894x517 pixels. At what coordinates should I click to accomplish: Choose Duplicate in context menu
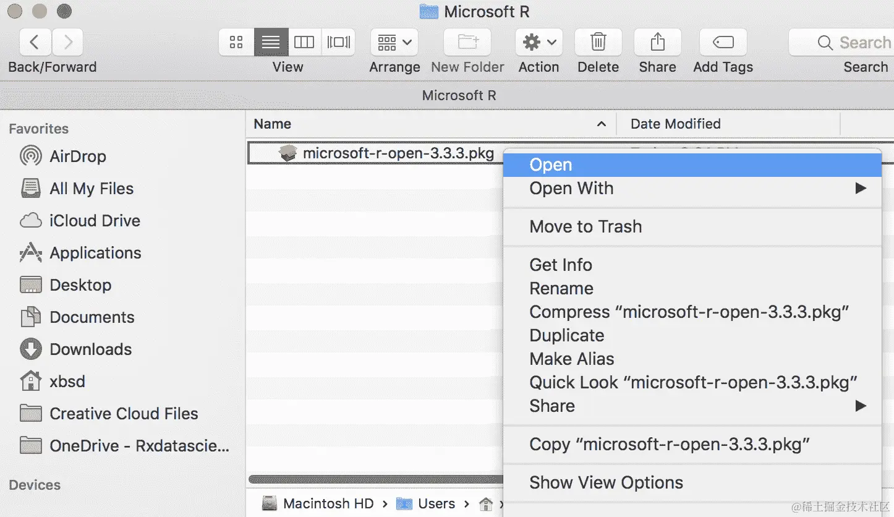click(692, 336)
